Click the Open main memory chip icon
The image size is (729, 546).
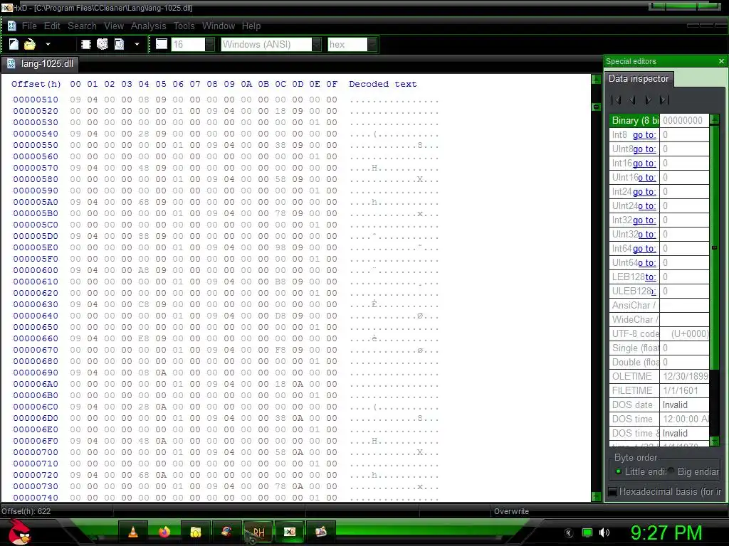85,44
